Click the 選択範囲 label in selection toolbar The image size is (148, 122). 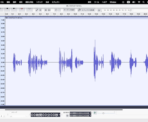[x=66, y=113]
